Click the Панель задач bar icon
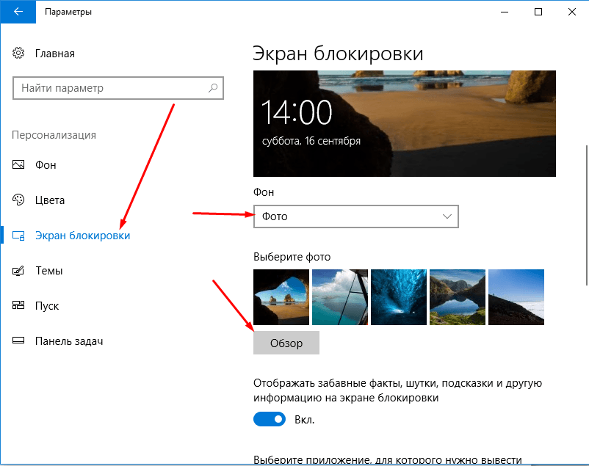Image resolution: width=589 pixels, height=466 pixels. (x=18, y=341)
